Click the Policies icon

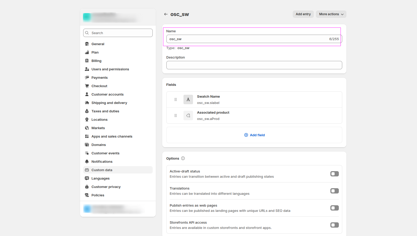click(x=87, y=195)
